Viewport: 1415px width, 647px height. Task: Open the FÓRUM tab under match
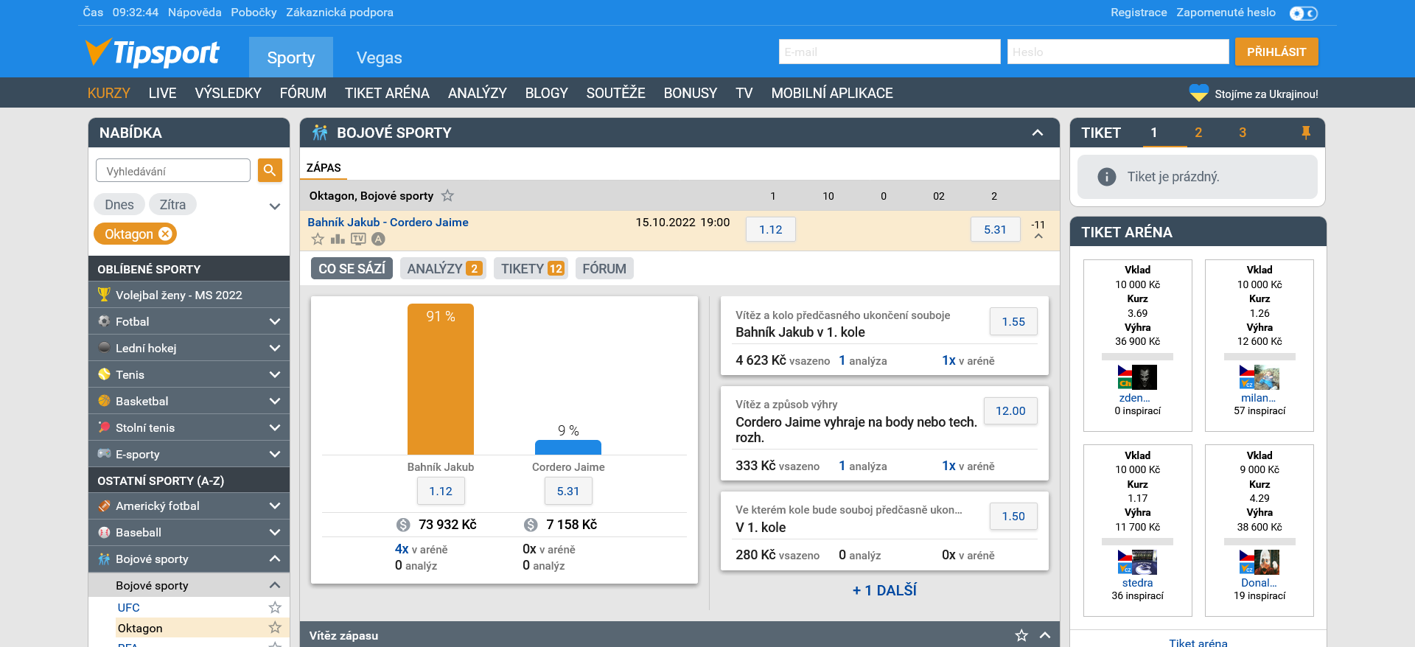(604, 268)
